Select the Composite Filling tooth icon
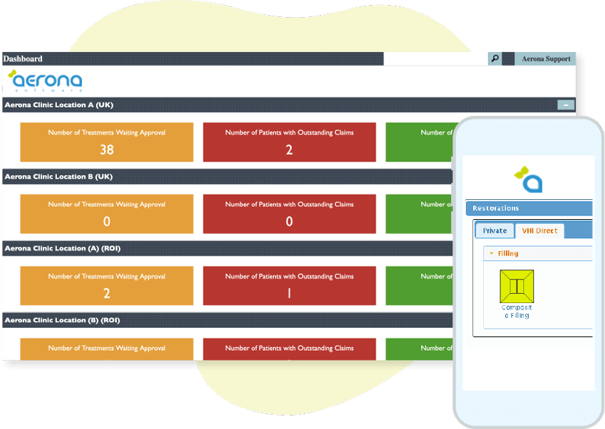 click(x=517, y=286)
